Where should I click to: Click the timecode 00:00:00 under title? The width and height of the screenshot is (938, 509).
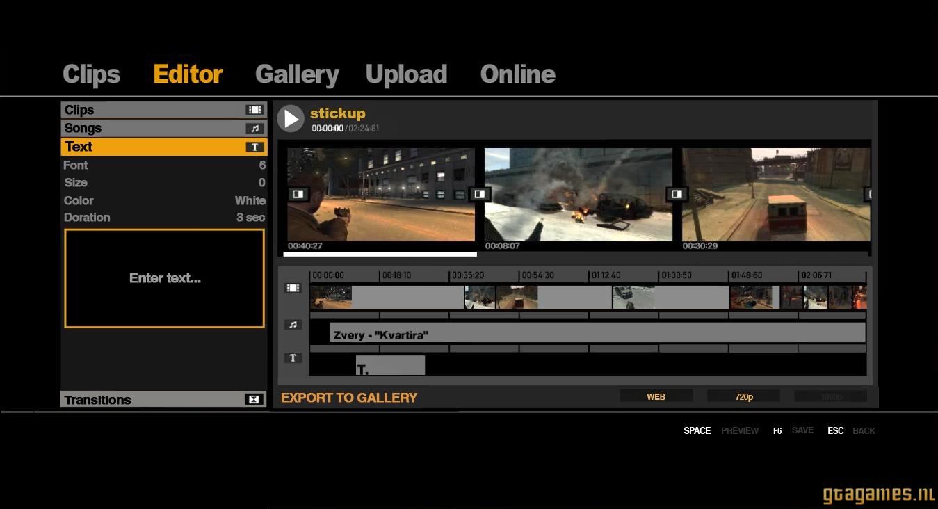(328, 129)
